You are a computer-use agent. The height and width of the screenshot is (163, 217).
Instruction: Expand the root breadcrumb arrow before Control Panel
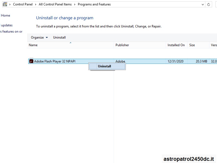click(10, 4)
